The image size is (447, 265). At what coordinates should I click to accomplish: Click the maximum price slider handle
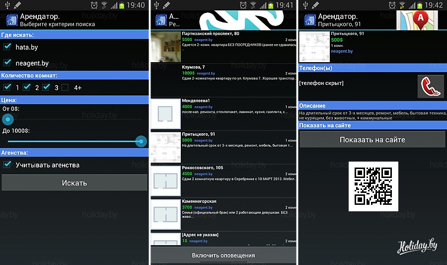click(141, 142)
